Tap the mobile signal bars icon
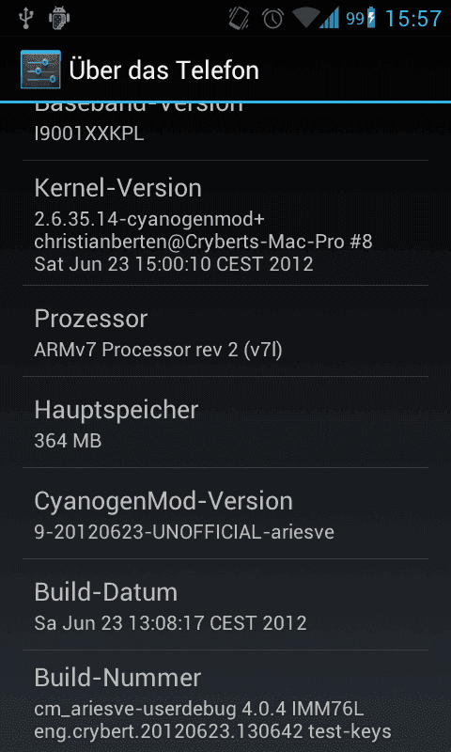Viewport: 451px width, 752px height. [x=329, y=17]
